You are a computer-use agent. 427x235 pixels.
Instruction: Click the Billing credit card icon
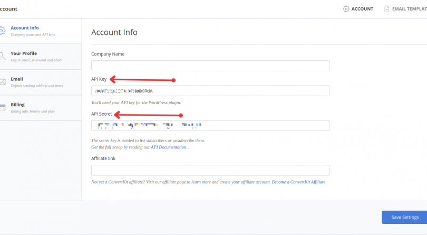(3, 107)
